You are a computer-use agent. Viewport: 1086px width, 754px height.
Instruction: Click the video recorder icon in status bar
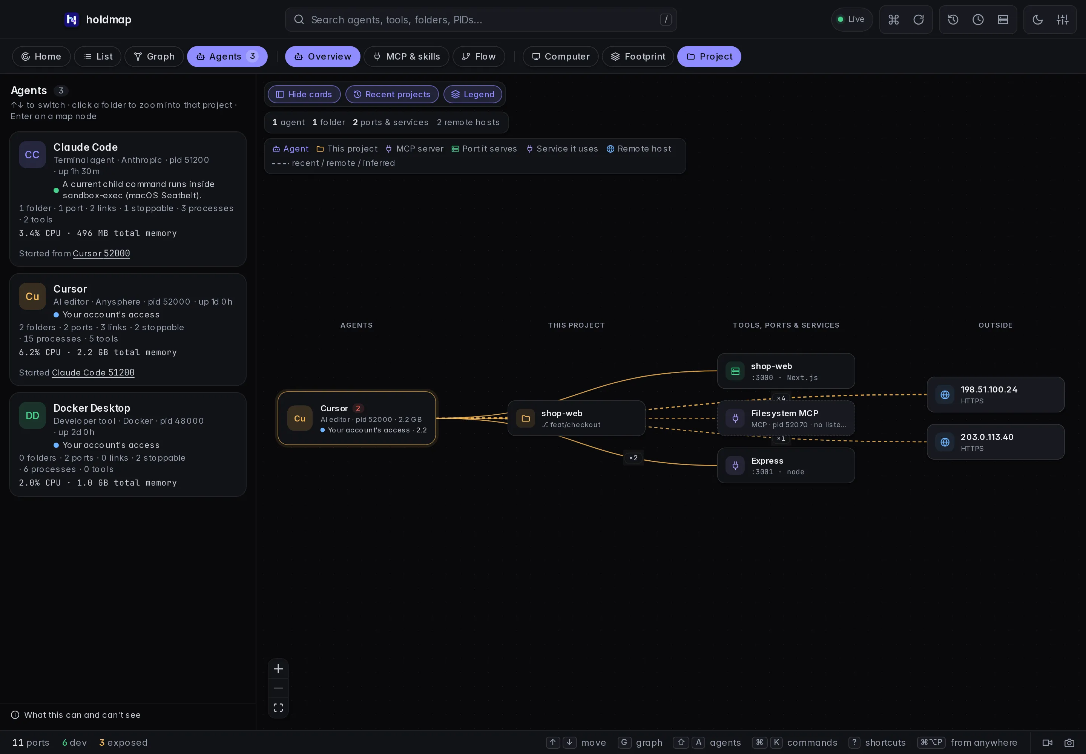click(1047, 742)
